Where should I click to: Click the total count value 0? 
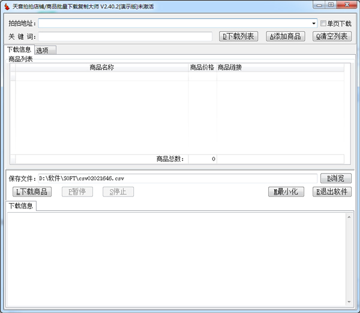[x=214, y=159]
